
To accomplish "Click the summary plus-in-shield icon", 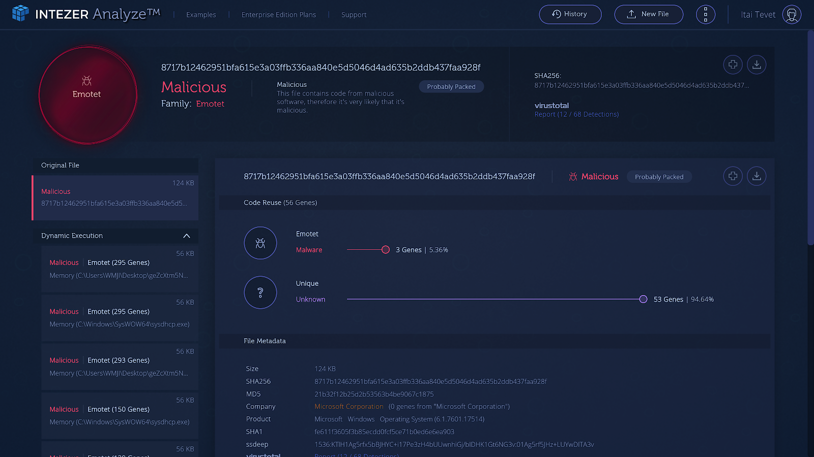I will coord(733,64).
